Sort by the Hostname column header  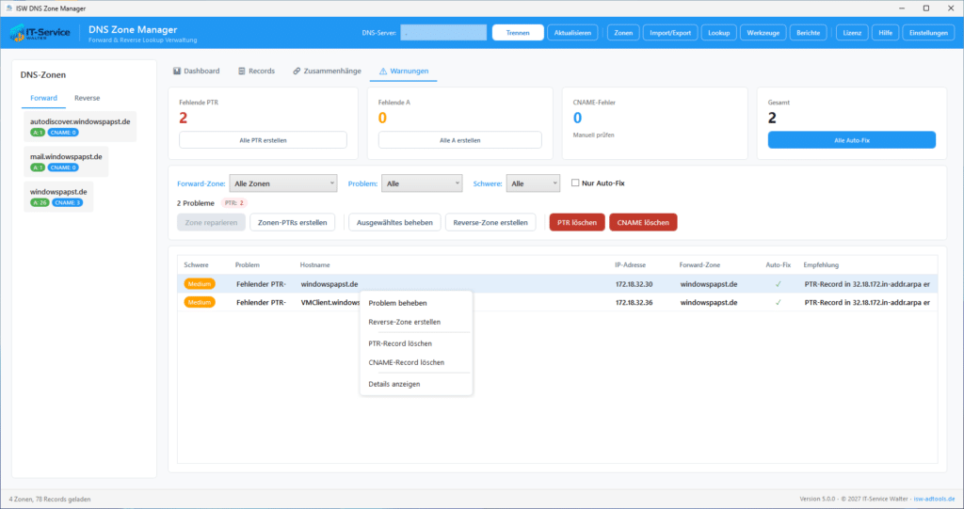tap(314, 265)
